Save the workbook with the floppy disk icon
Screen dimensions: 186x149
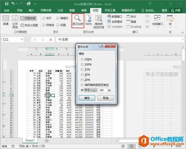pos(7,3)
